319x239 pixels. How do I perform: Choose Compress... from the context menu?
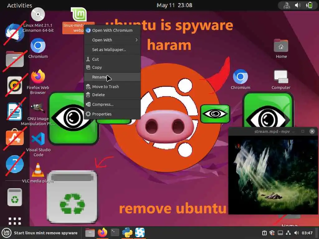[x=112, y=104]
